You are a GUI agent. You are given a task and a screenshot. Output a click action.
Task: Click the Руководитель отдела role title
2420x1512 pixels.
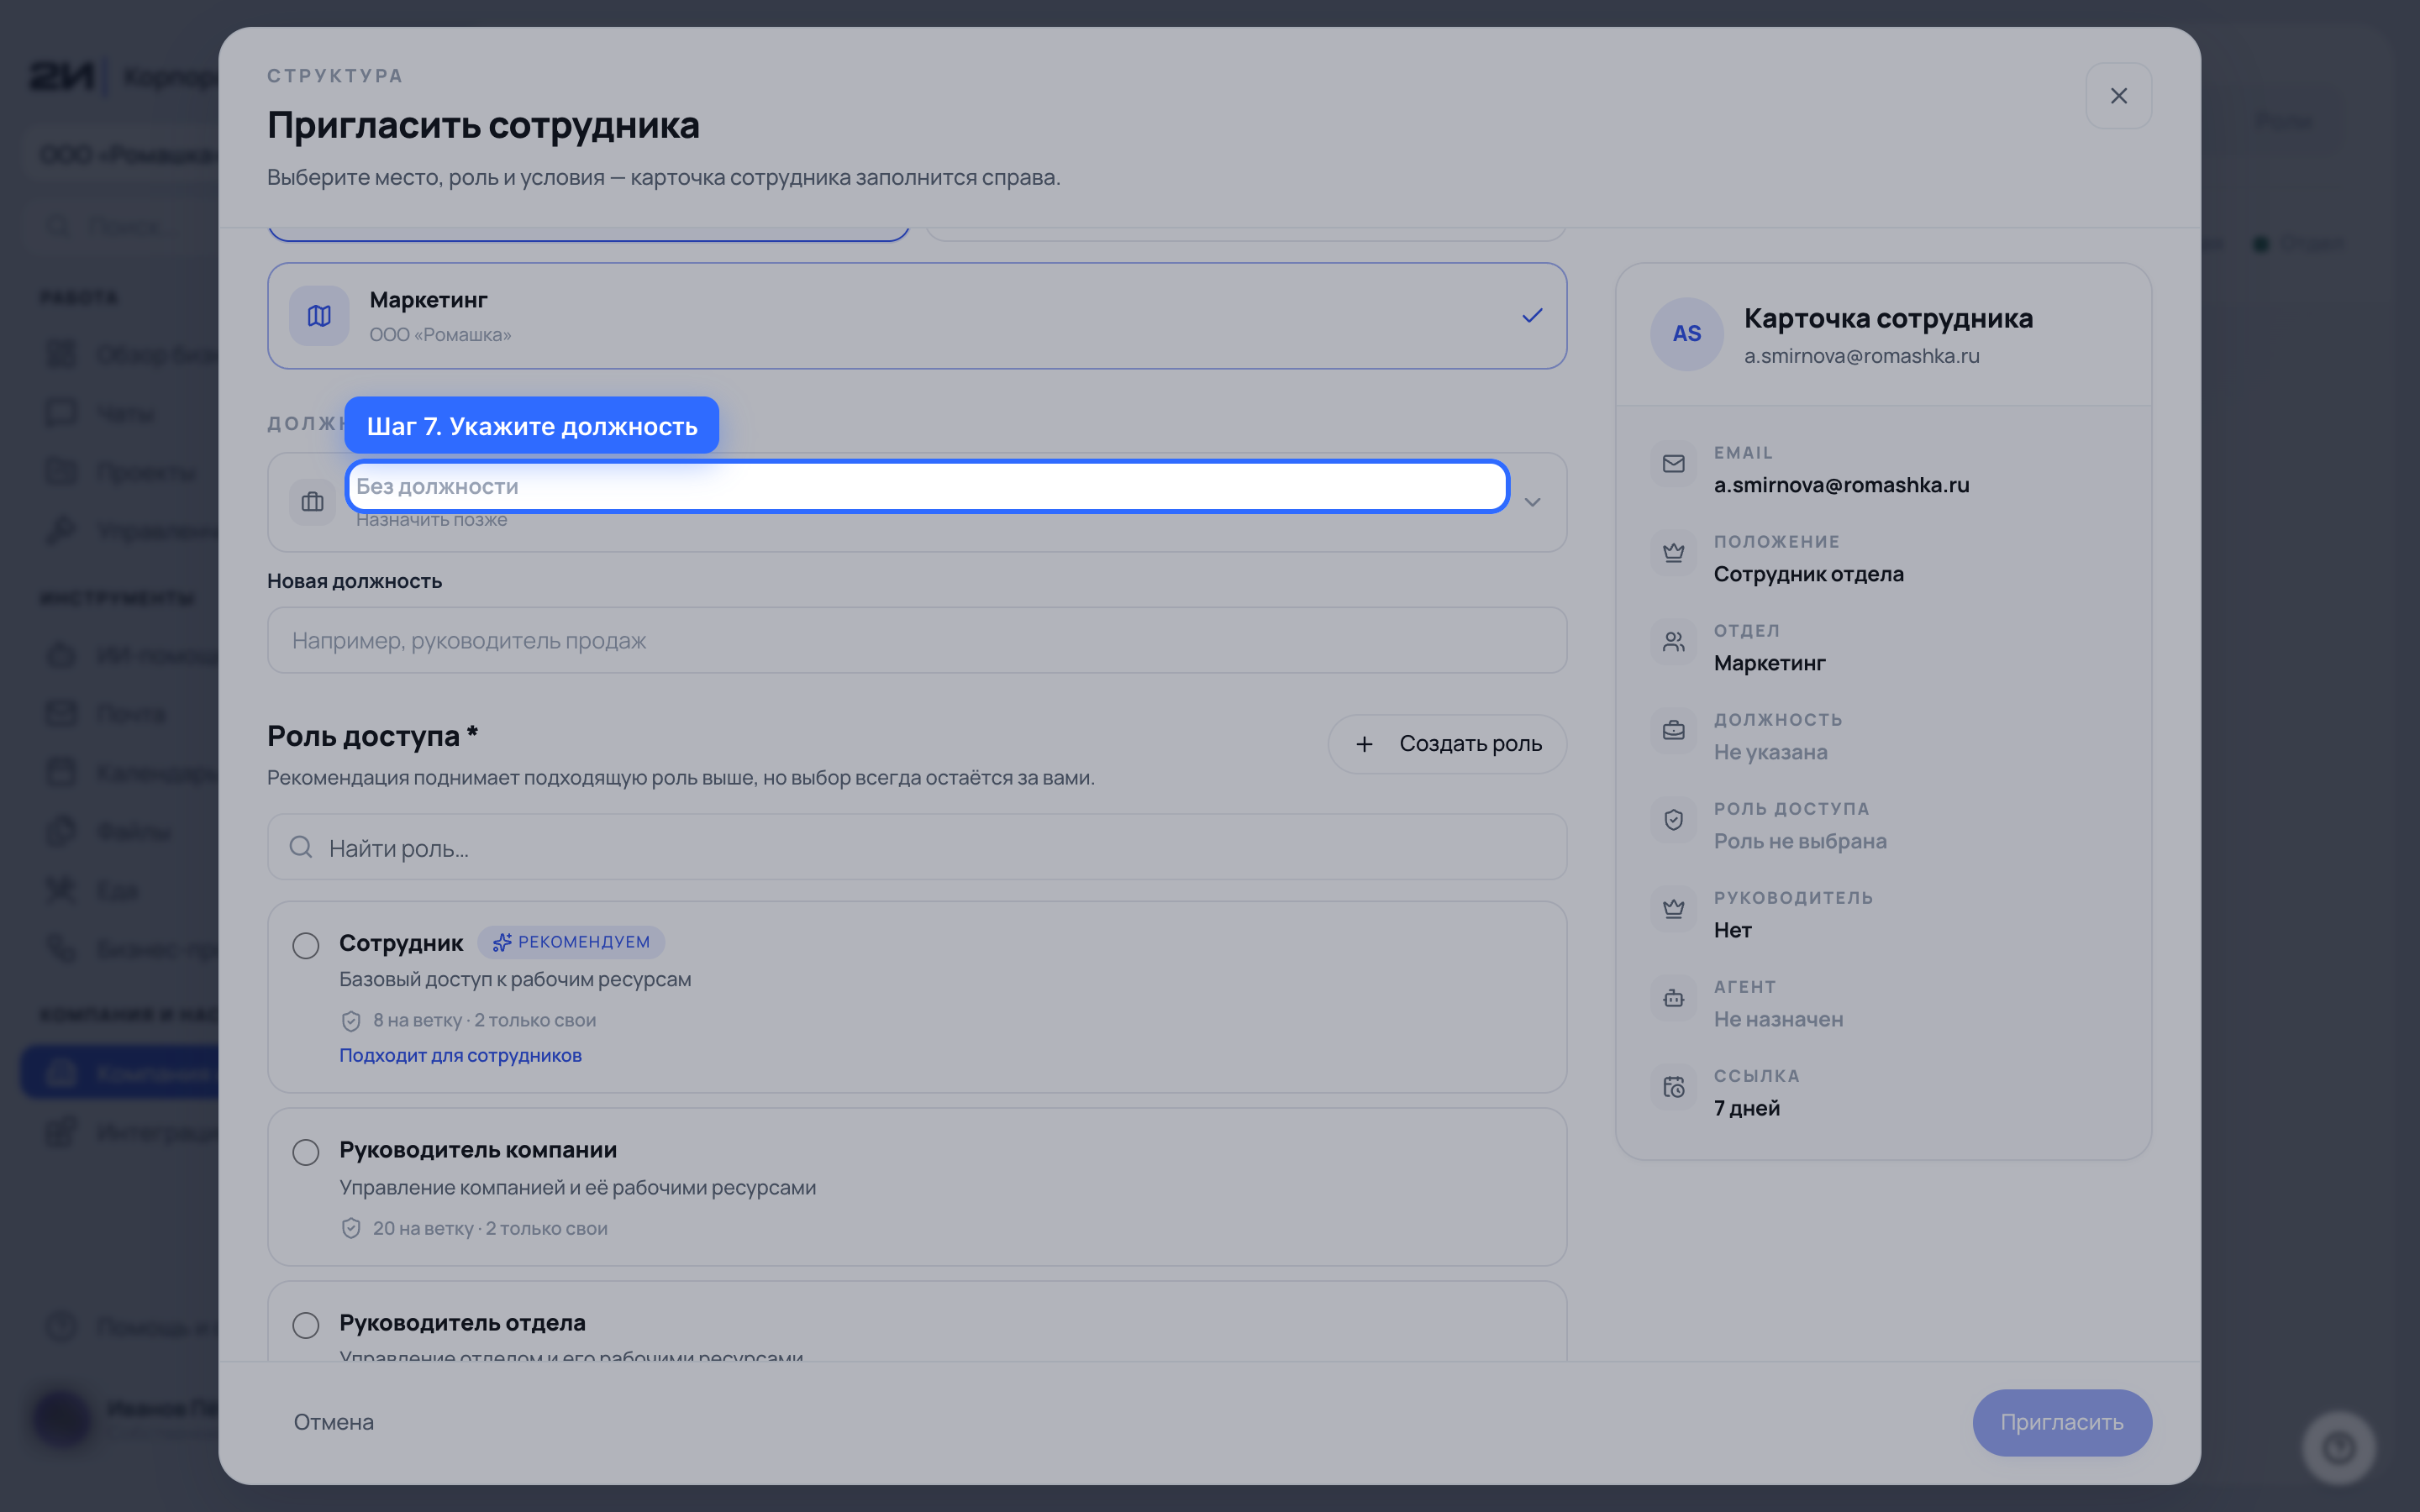pyautogui.click(x=462, y=1323)
